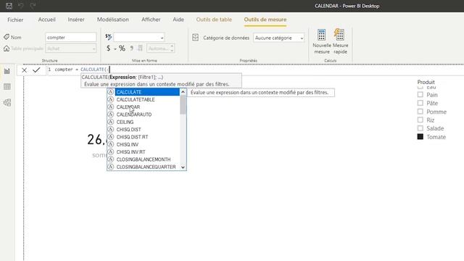Click the fx icon beside CEILING
This screenshot has height=261, width=464.
(111, 122)
